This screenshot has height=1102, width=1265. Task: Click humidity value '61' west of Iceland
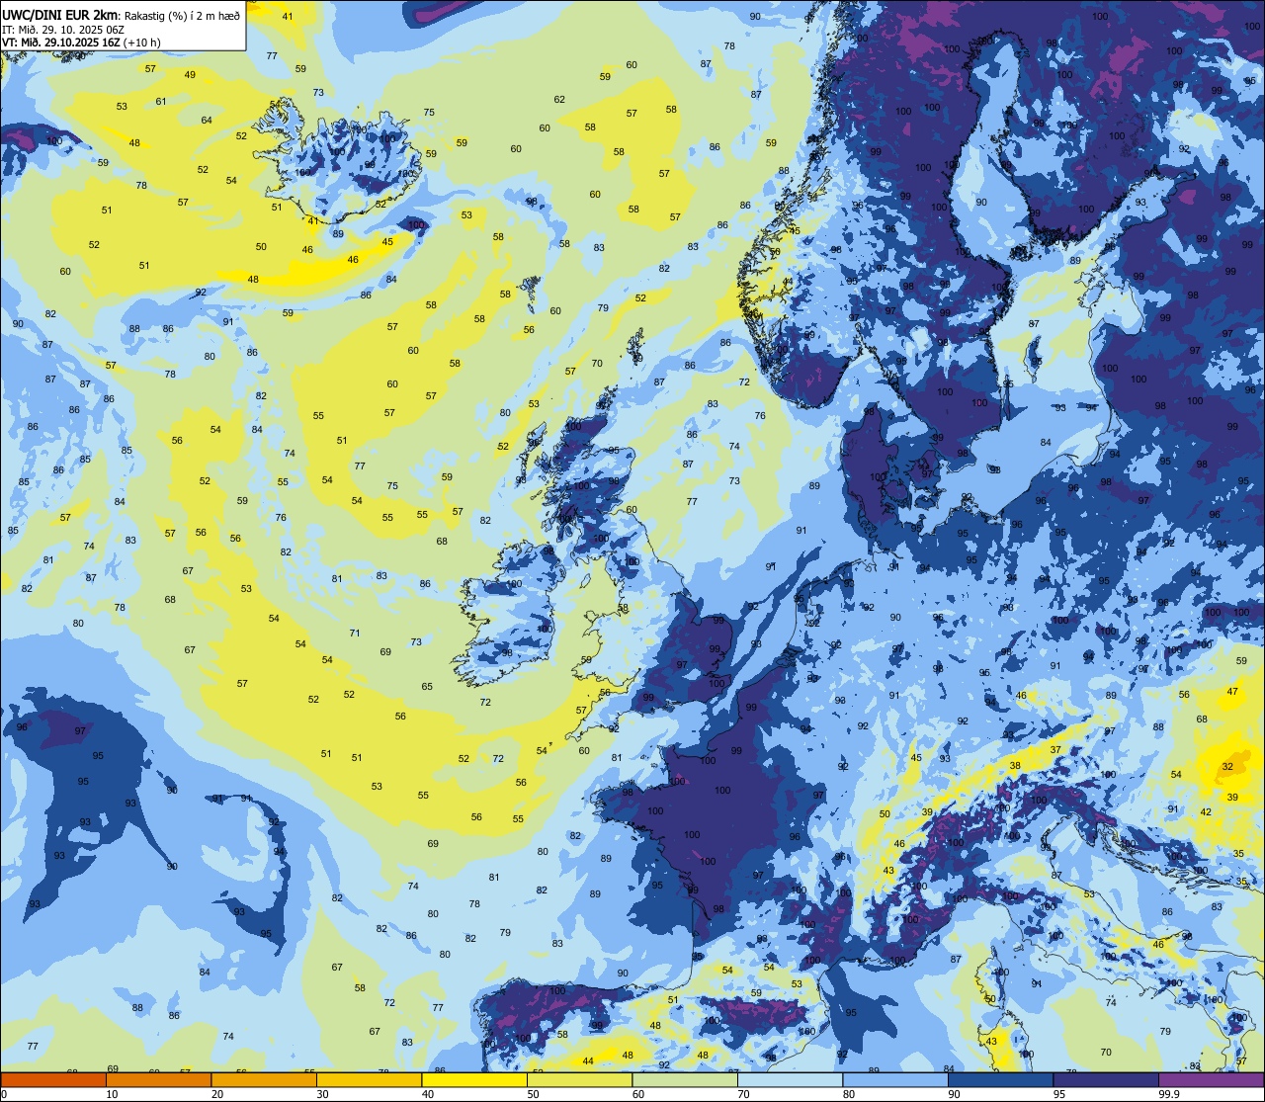(x=161, y=102)
